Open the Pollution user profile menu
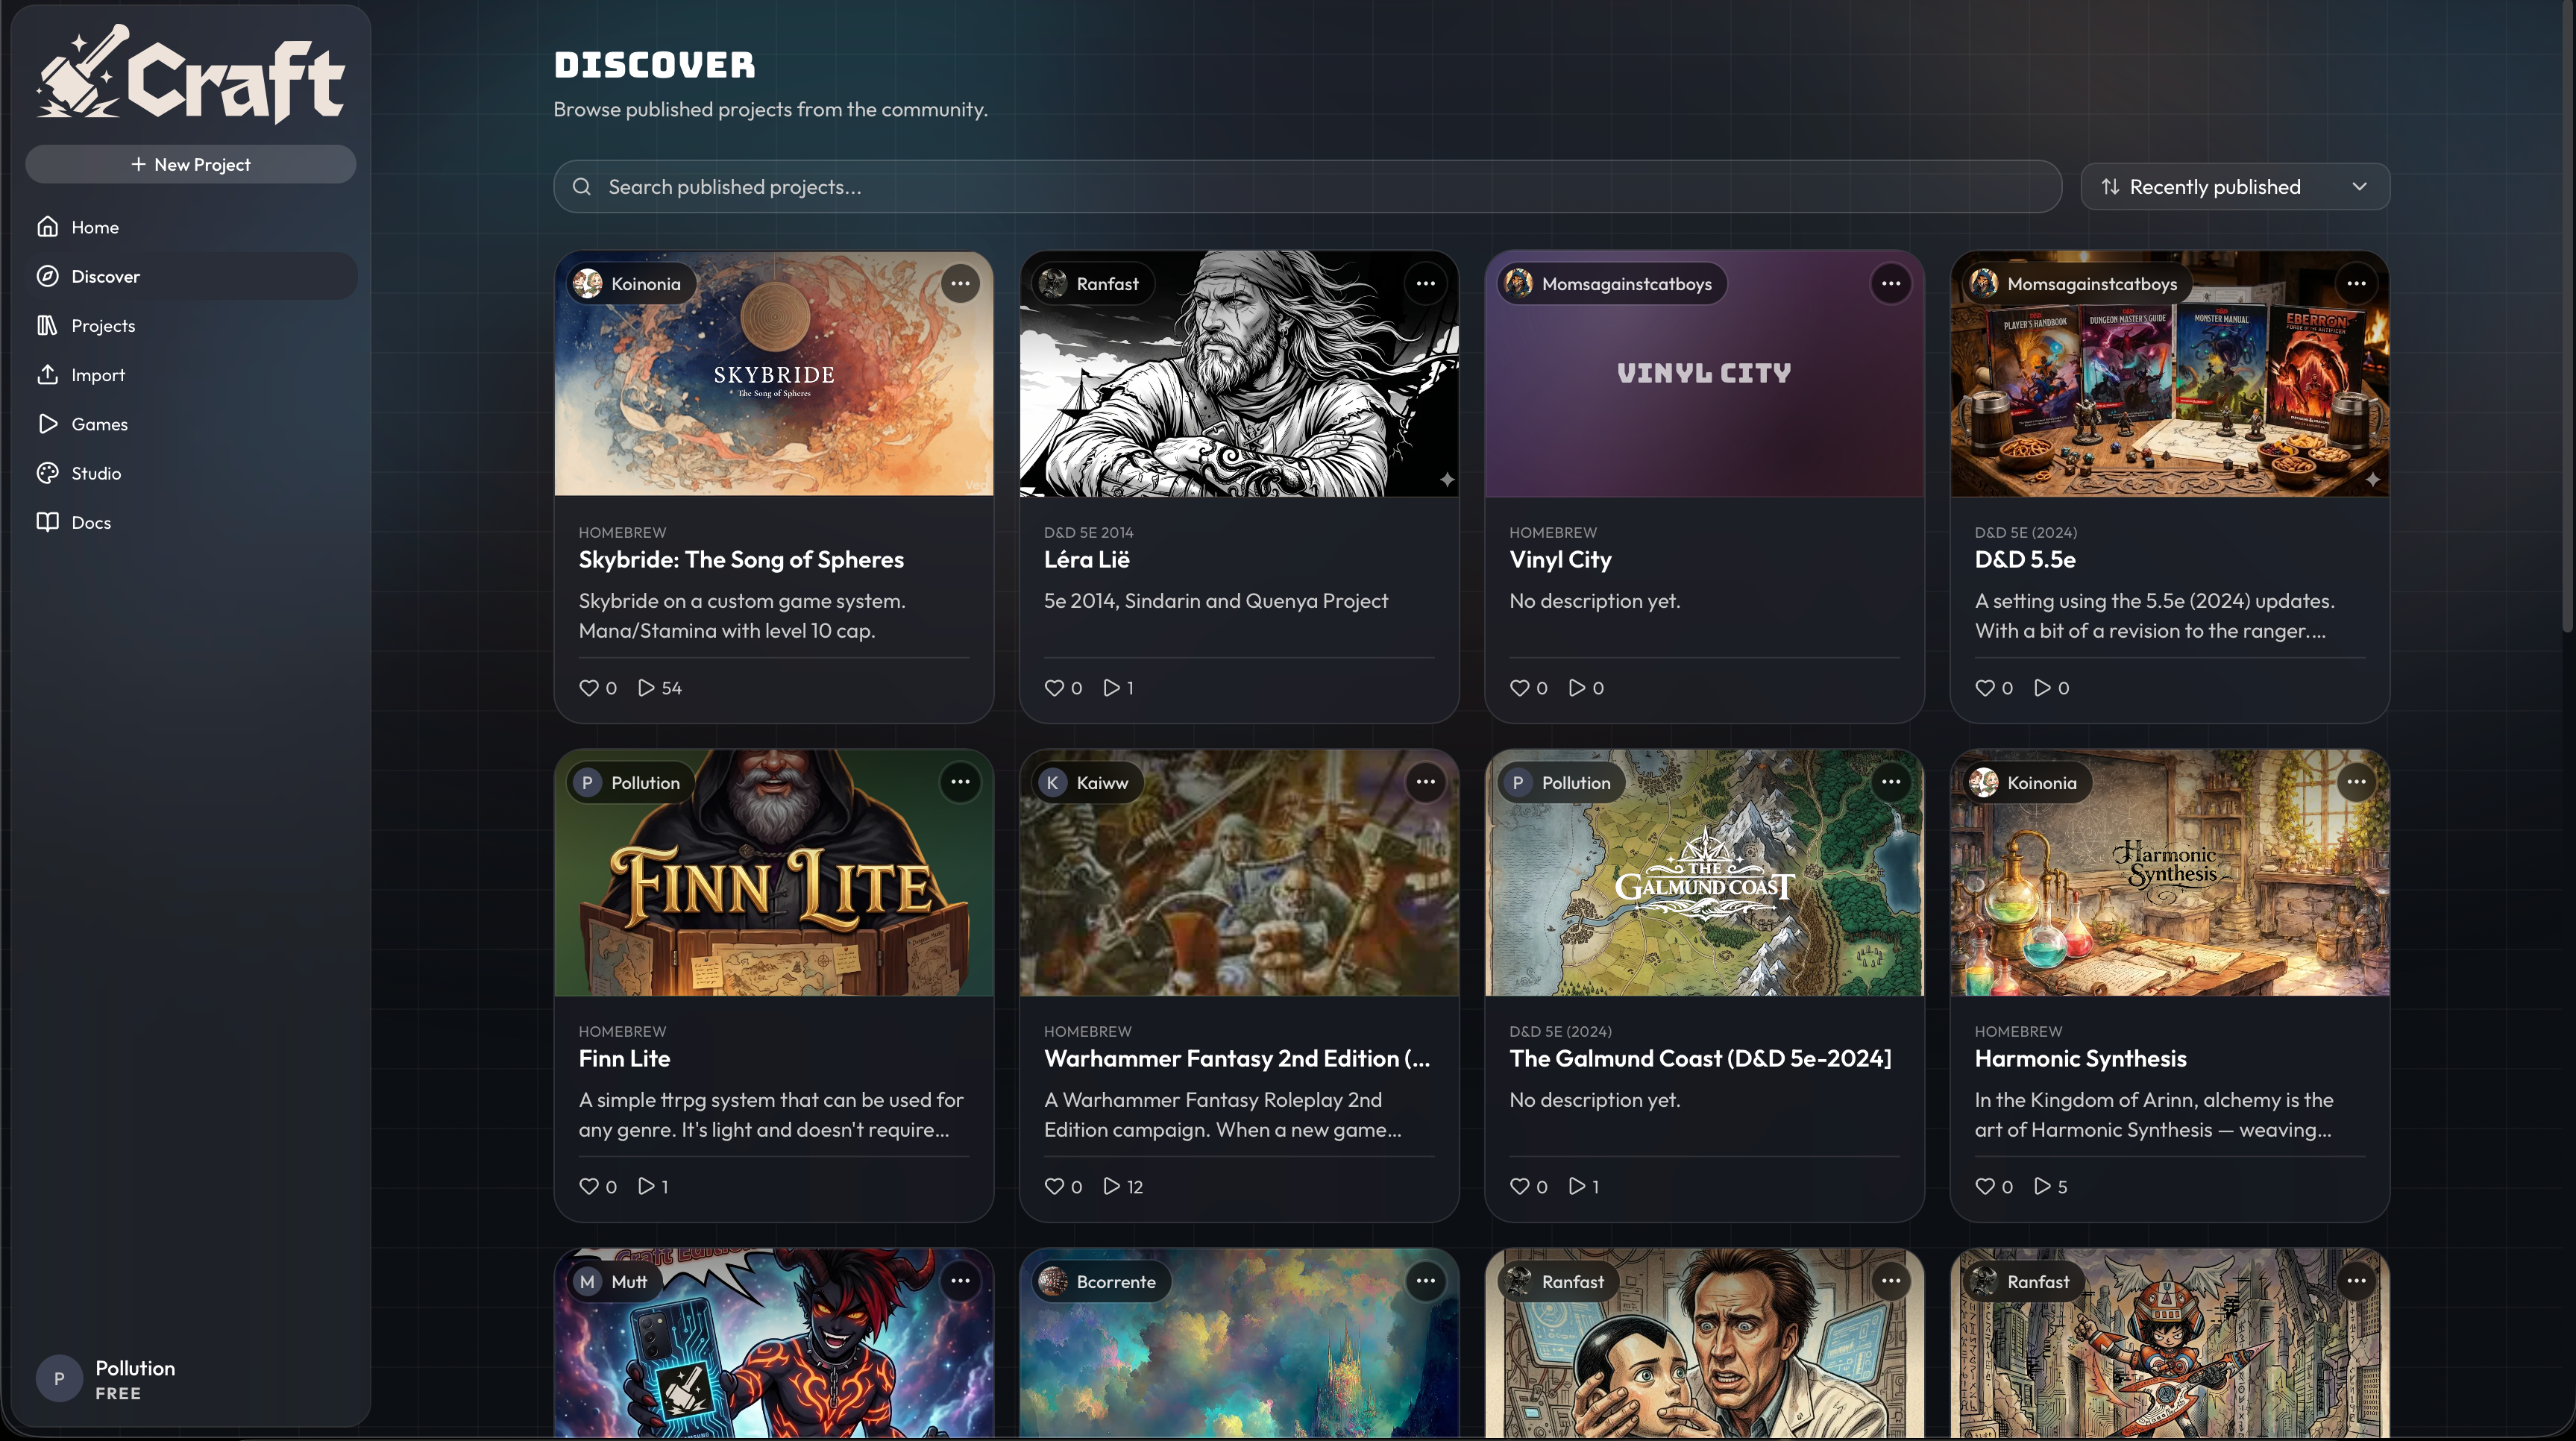The image size is (2576, 1441). pyautogui.click(x=190, y=1379)
